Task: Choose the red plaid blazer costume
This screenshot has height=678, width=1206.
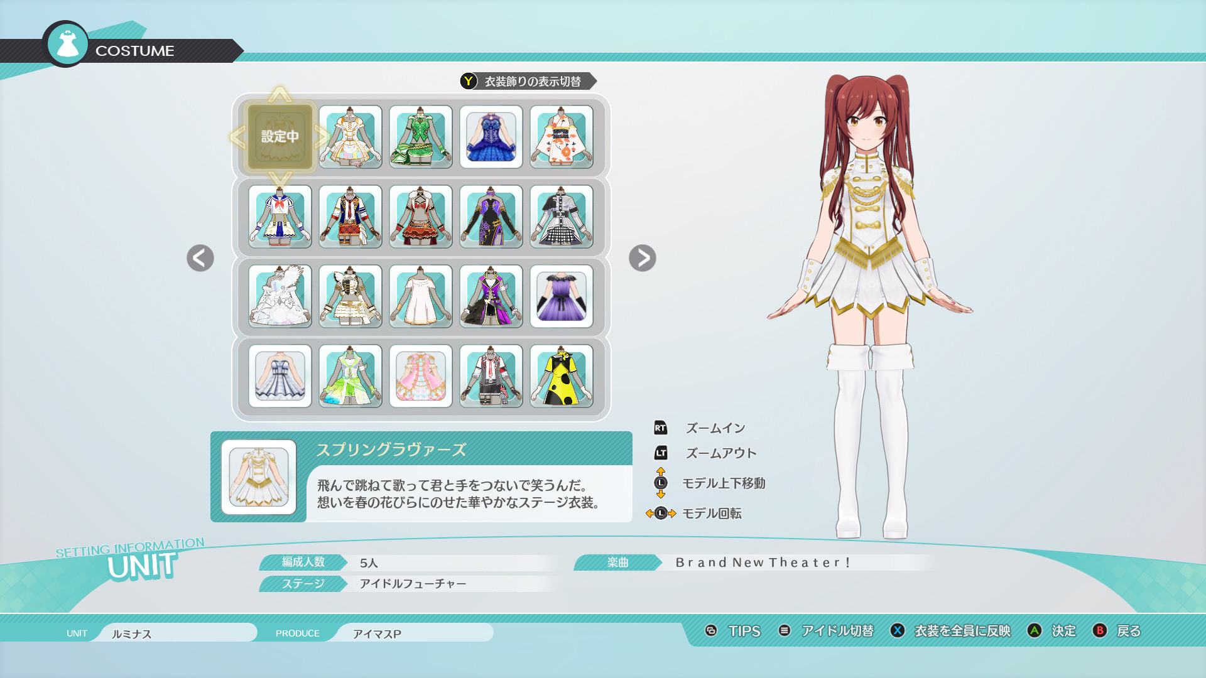Action: 350,217
